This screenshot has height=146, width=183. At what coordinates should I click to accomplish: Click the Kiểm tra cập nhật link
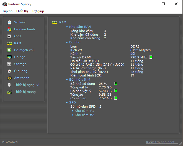pyautogui.click(x=162, y=142)
